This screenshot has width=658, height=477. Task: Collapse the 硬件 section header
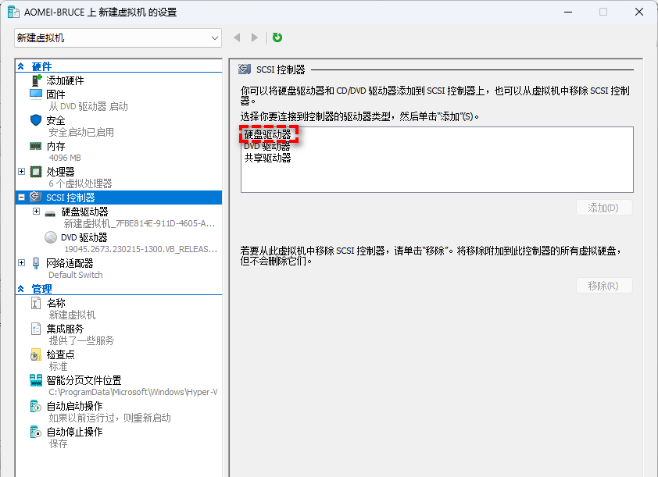pos(21,66)
